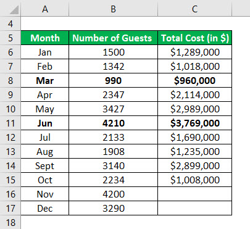Image resolution: width=250 pixels, height=229 pixels.
Task: Select the cost cell $2,114,000
Action: click(194, 94)
